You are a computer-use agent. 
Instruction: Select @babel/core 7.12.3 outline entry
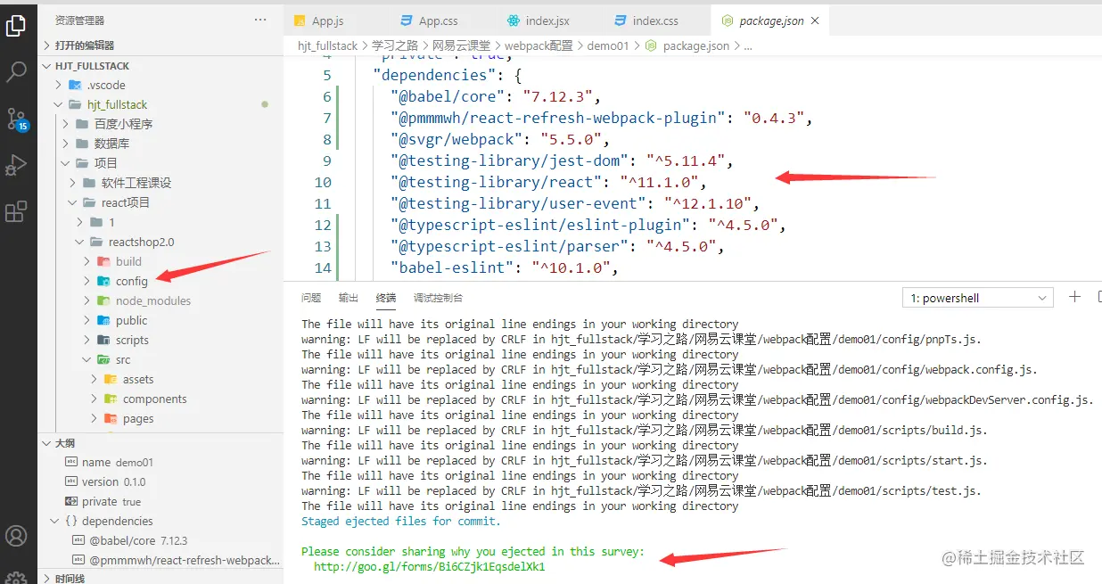(161, 540)
